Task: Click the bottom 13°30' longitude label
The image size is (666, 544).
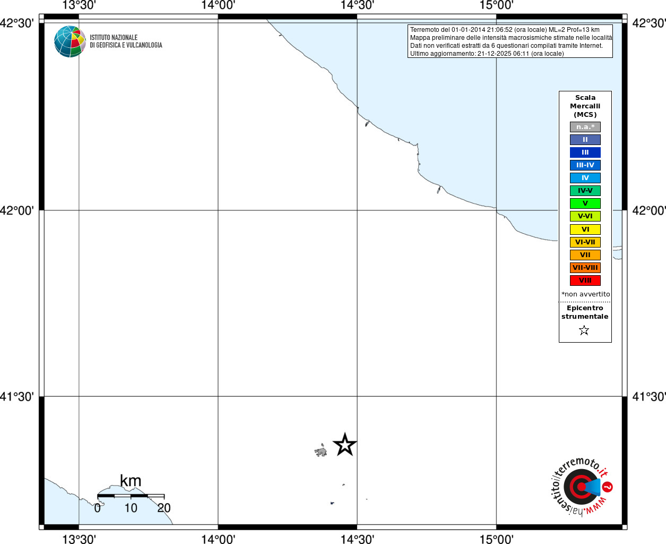Action: pyautogui.click(x=79, y=539)
